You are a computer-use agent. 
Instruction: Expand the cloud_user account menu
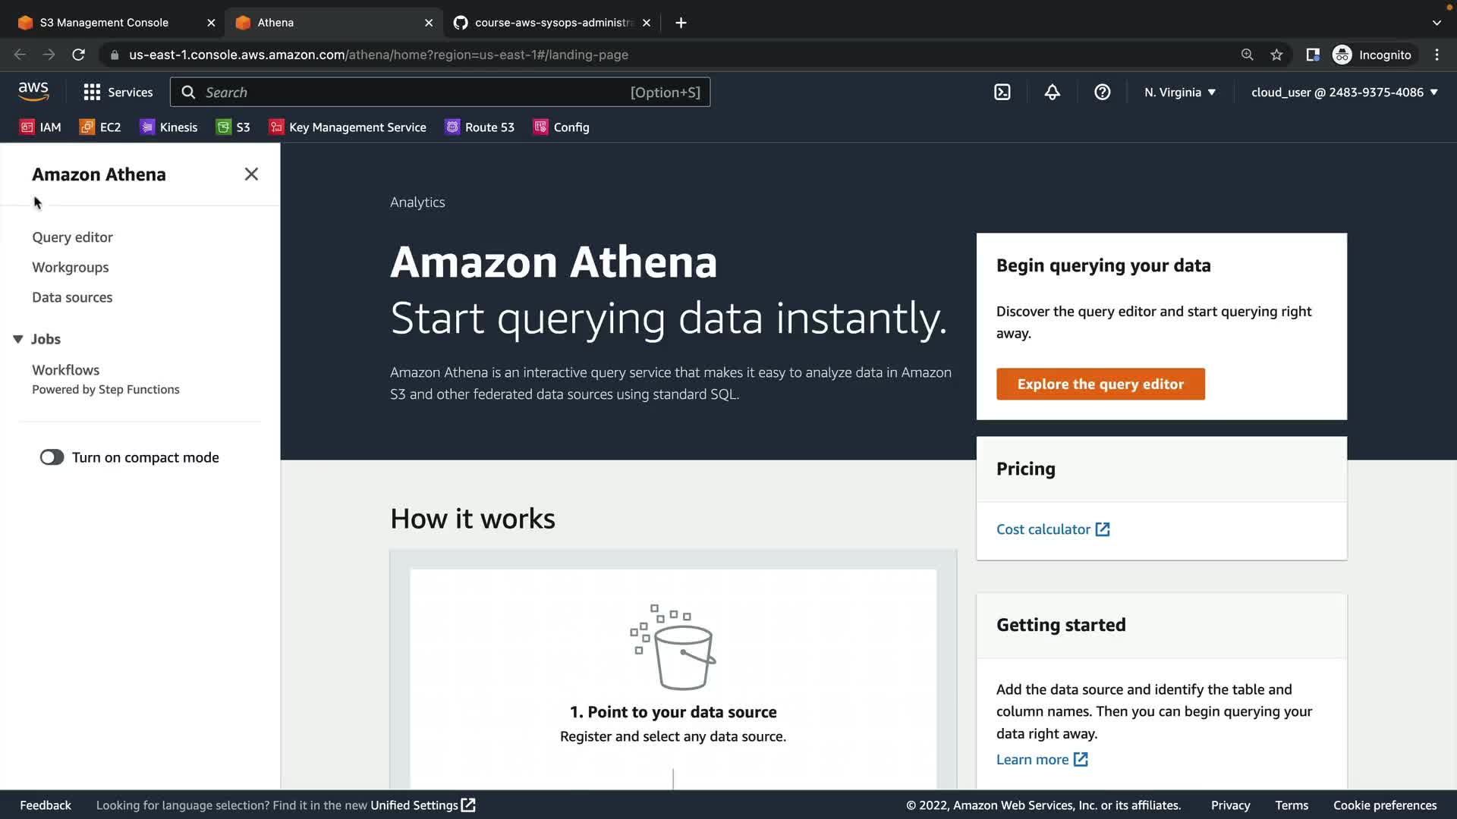[1344, 93]
